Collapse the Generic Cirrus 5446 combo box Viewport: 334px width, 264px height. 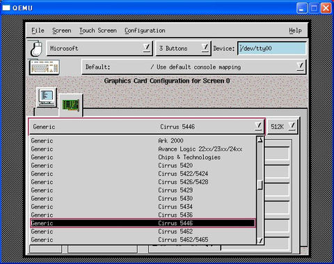[x=147, y=126]
